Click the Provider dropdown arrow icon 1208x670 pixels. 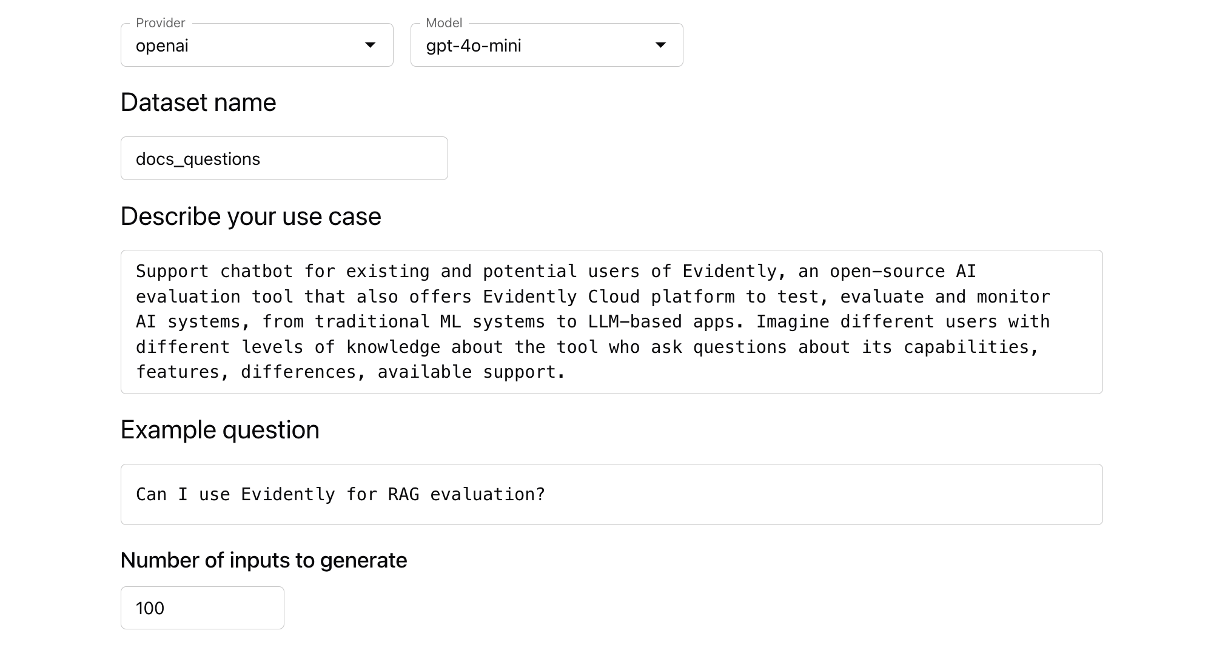coord(370,45)
